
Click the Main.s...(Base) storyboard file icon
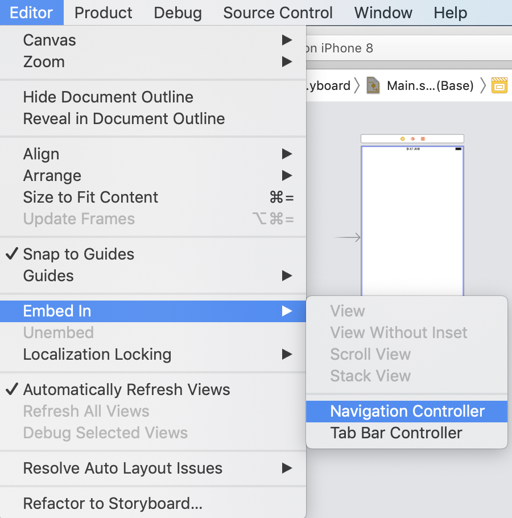[373, 85]
